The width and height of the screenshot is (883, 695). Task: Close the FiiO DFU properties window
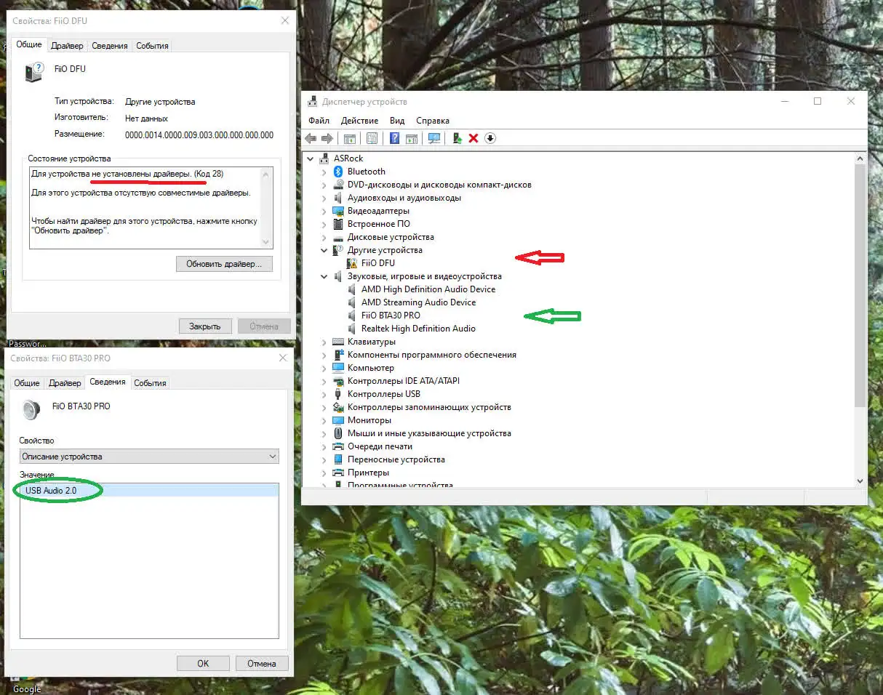284,21
